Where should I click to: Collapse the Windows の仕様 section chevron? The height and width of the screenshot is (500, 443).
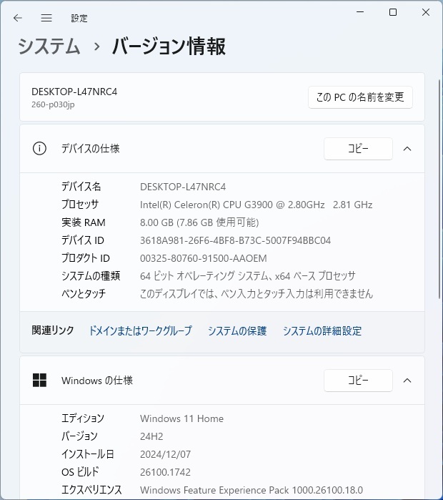click(407, 381)
